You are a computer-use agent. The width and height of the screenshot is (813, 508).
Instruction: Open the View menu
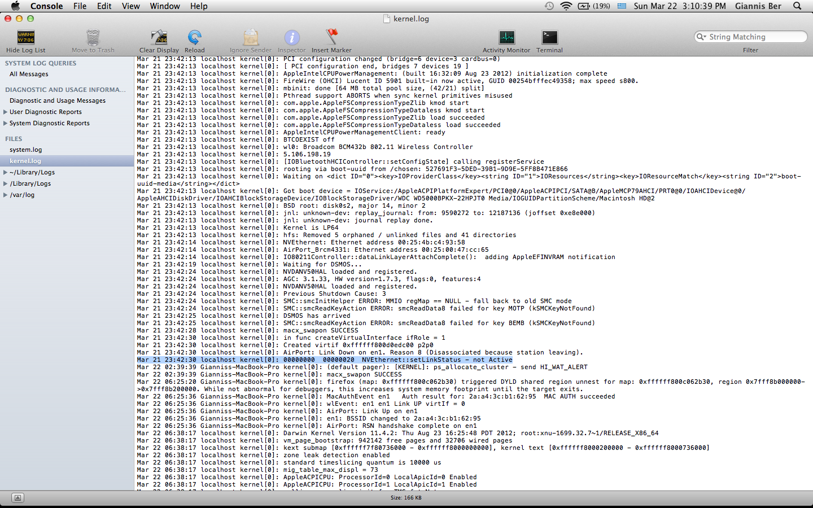pos(131,6)
